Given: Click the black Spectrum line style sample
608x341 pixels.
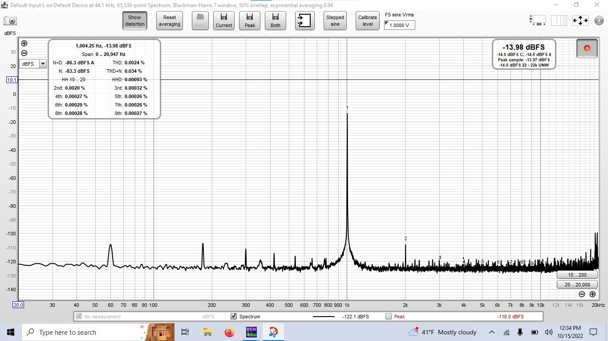Looking at the screenshot, I should point(324,317).
